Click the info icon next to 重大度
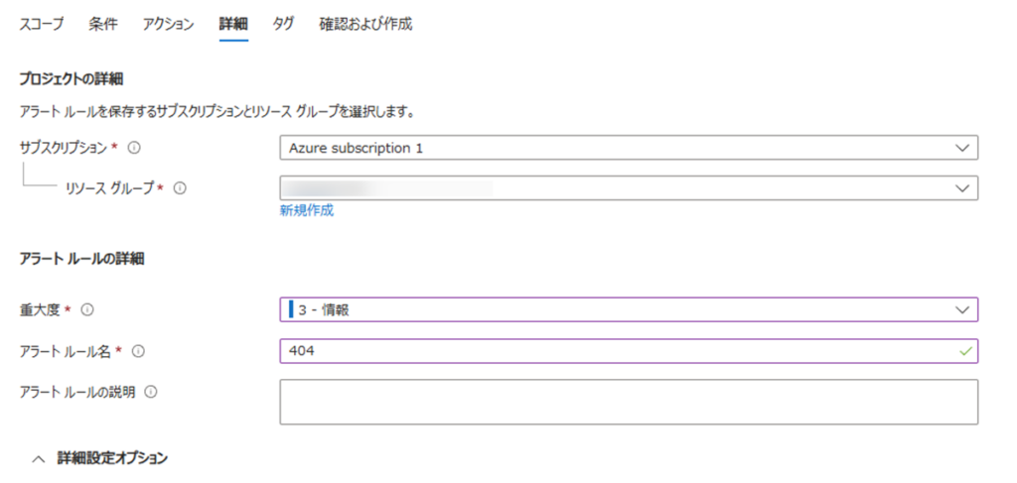 (86, 309)
